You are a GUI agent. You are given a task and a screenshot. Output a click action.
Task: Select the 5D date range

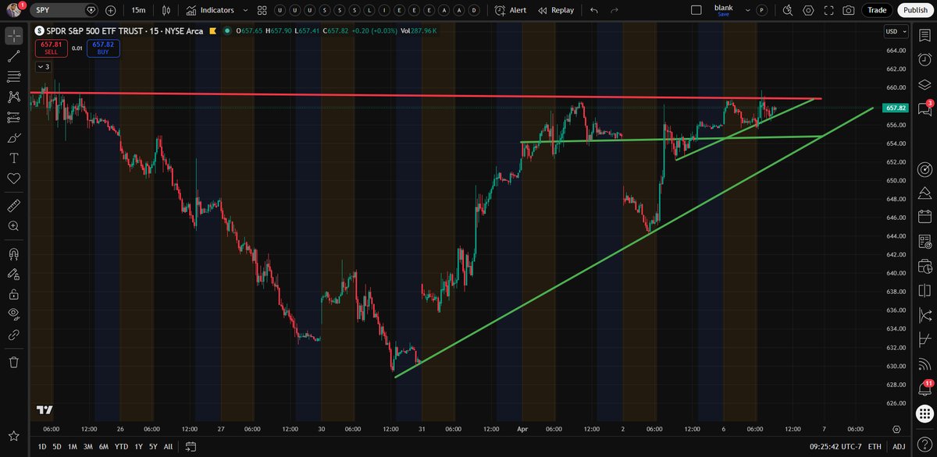click(x=57, y=447)
